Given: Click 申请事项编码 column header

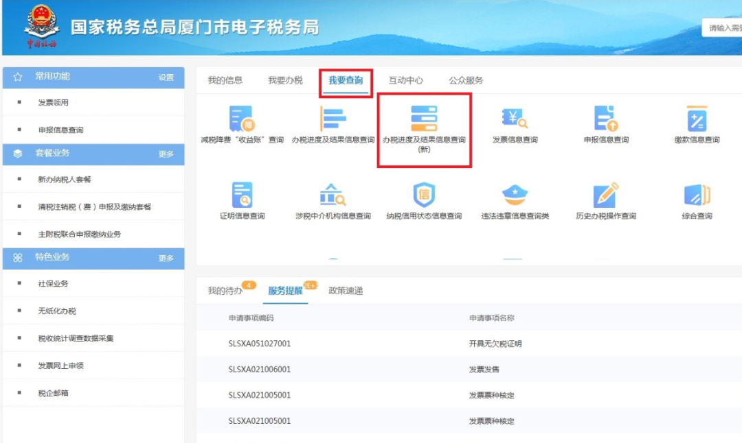Looking at the screenshot, I should [251, 318].
